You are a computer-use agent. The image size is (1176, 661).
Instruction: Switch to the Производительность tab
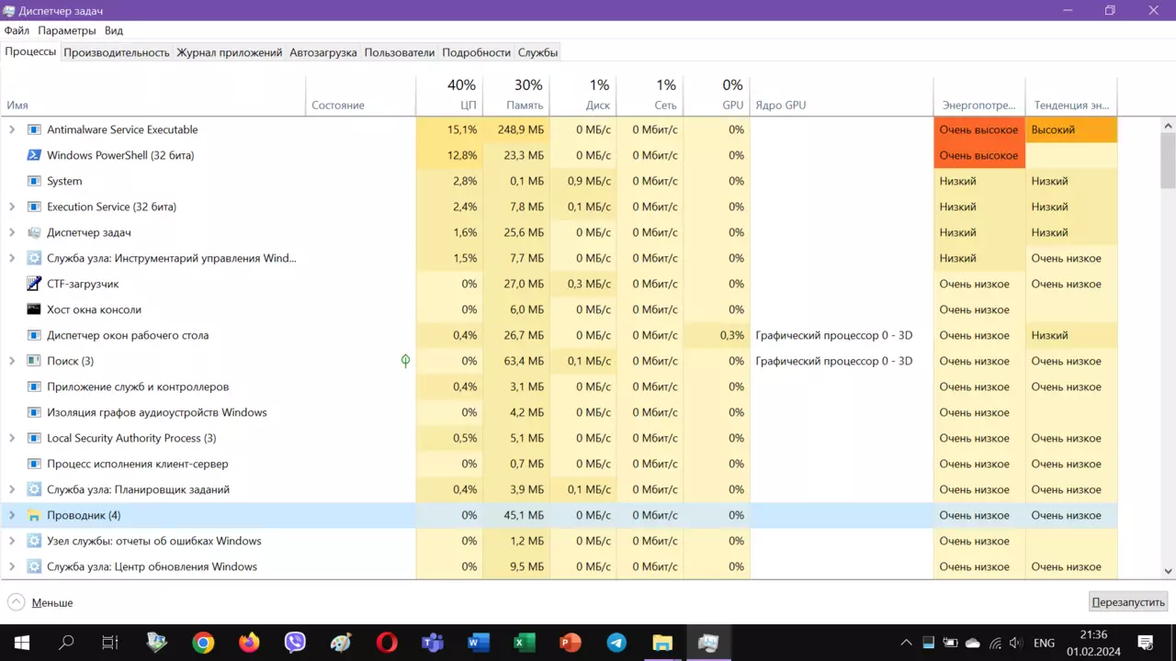coord(117,52)
